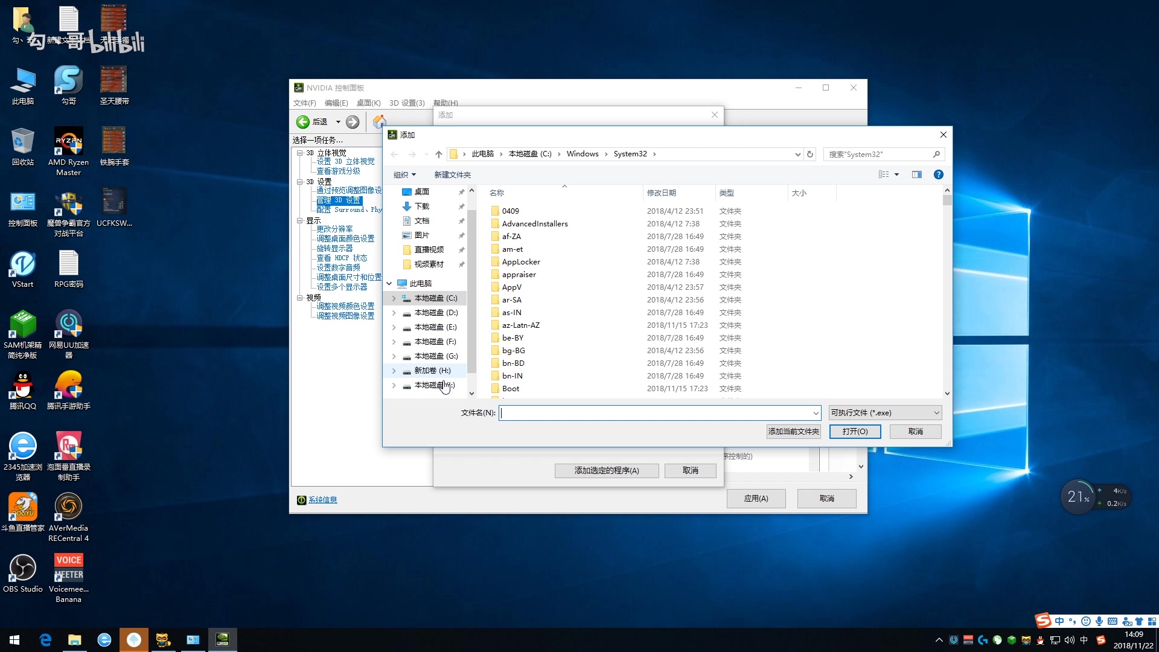Select 管理 3D 设置 in NVIDIA task tree
Viewport: 1159px width, 652px height.
pyautogui.click(x=339, y=200)
